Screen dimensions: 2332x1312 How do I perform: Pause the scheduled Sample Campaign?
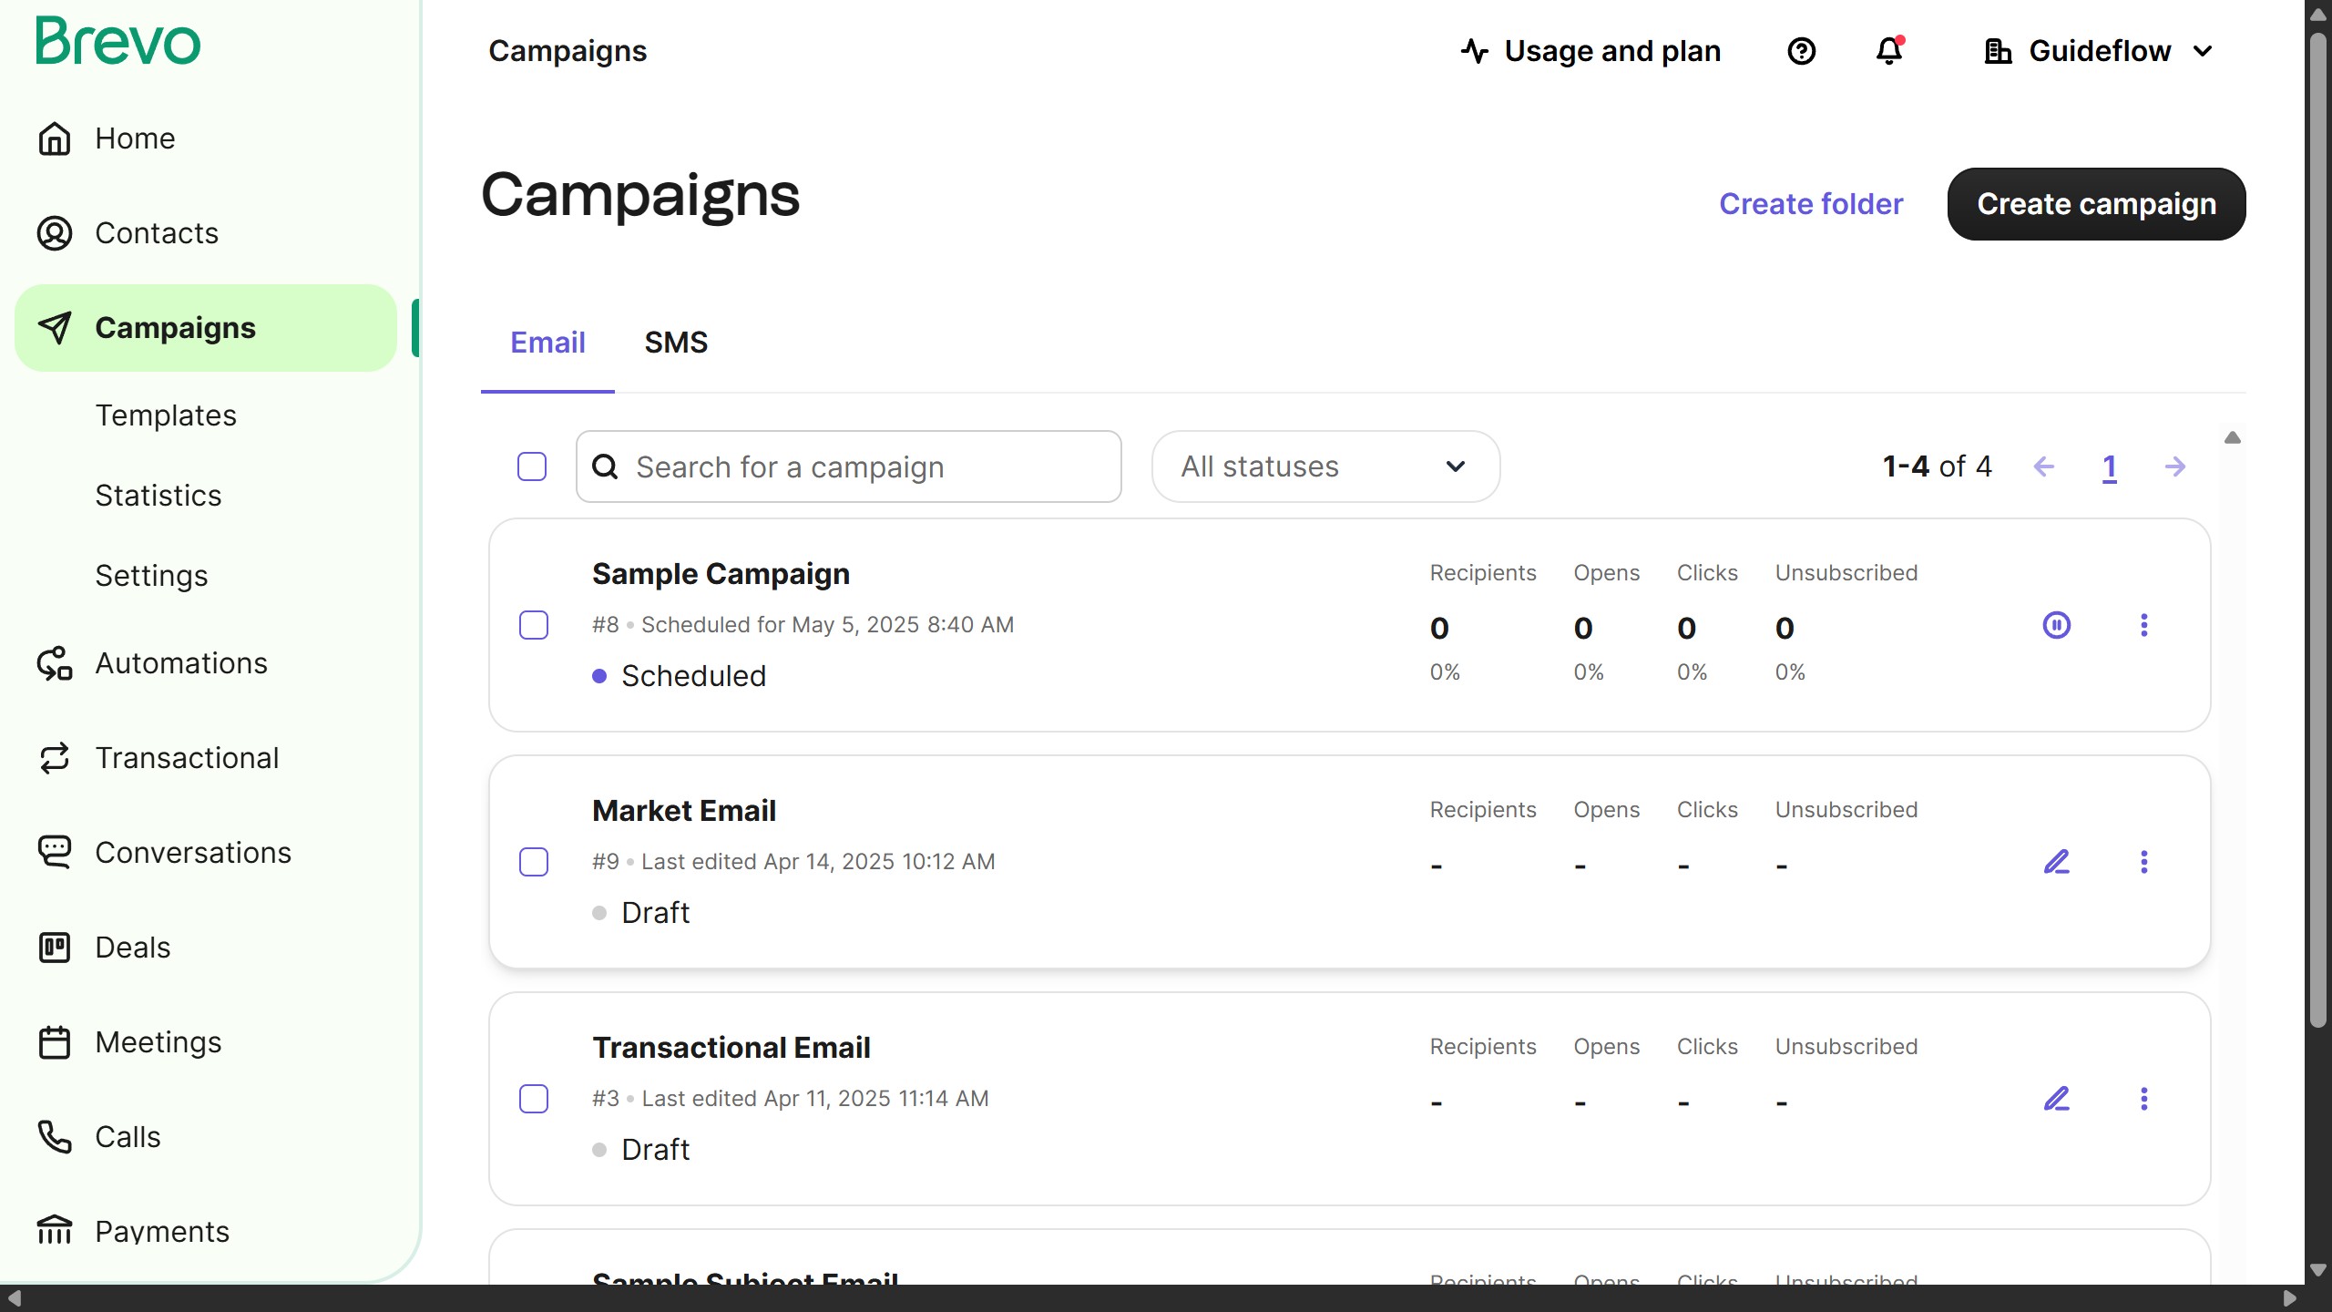coord(2056,625)
